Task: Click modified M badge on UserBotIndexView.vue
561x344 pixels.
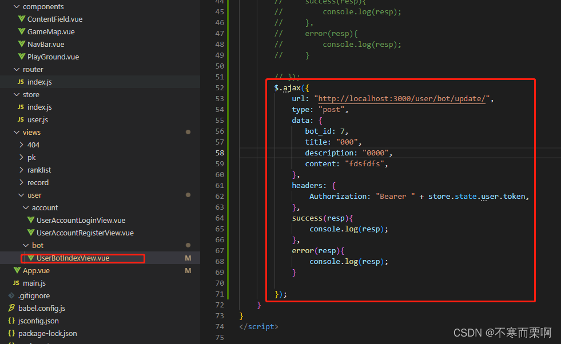Action: pyautogui.click(x=188, y=258)
